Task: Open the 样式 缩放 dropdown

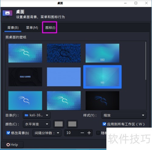Action: pyautogui.click(x=124, y=115)
